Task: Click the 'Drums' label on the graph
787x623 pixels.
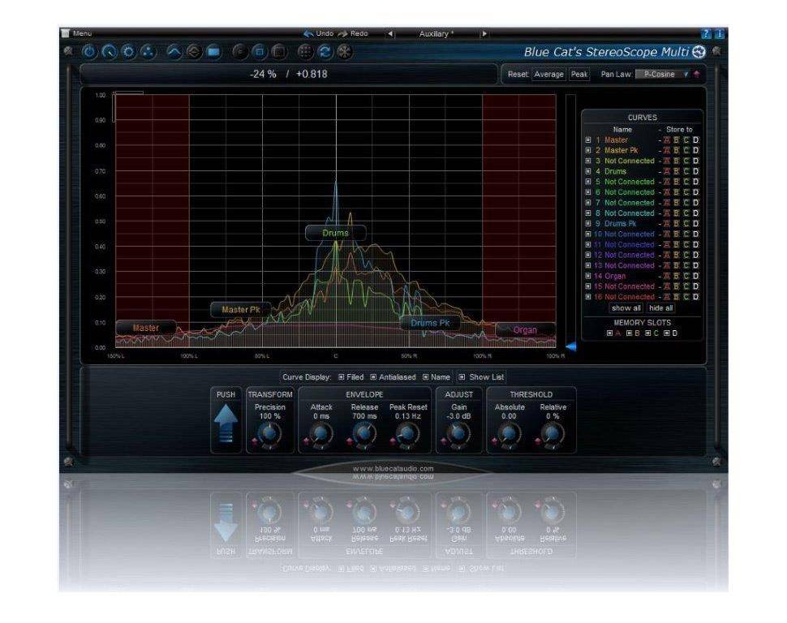Action: tap(335, 233)
